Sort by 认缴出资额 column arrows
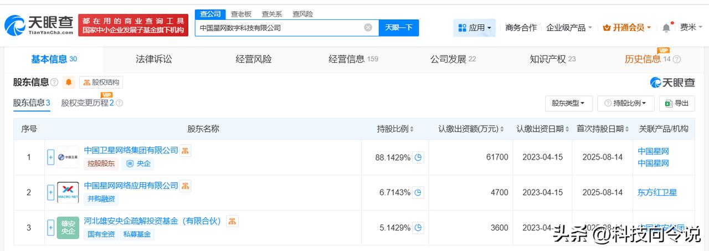 502,129
